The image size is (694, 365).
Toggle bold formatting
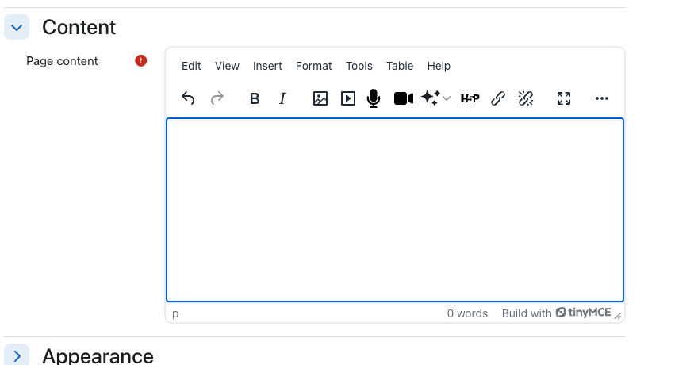click(255, 98)
